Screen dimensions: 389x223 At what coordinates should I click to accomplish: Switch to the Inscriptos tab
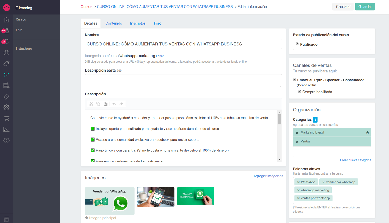(x=138, y=23)
